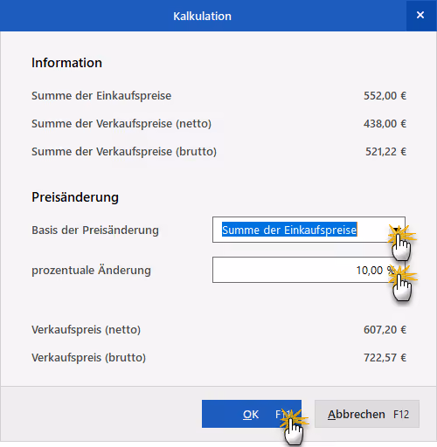437x447 pixels.
Task: Click the Kalkulation title bar text
Action: [202, 16]
